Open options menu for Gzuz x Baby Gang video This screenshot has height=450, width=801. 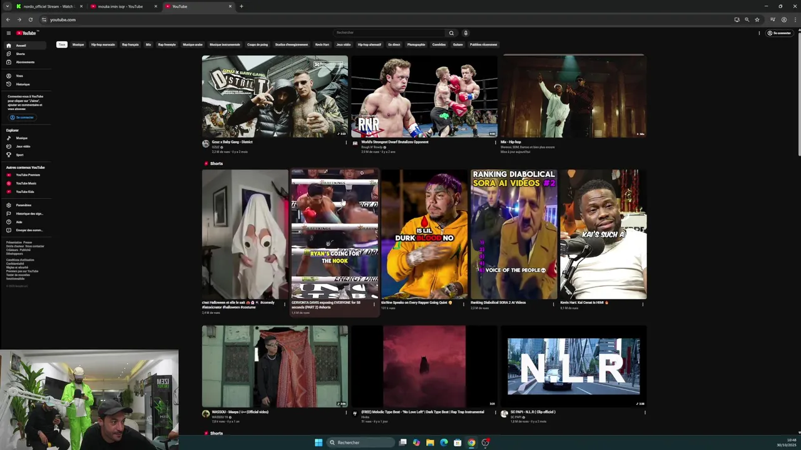(x=346, y=142)
